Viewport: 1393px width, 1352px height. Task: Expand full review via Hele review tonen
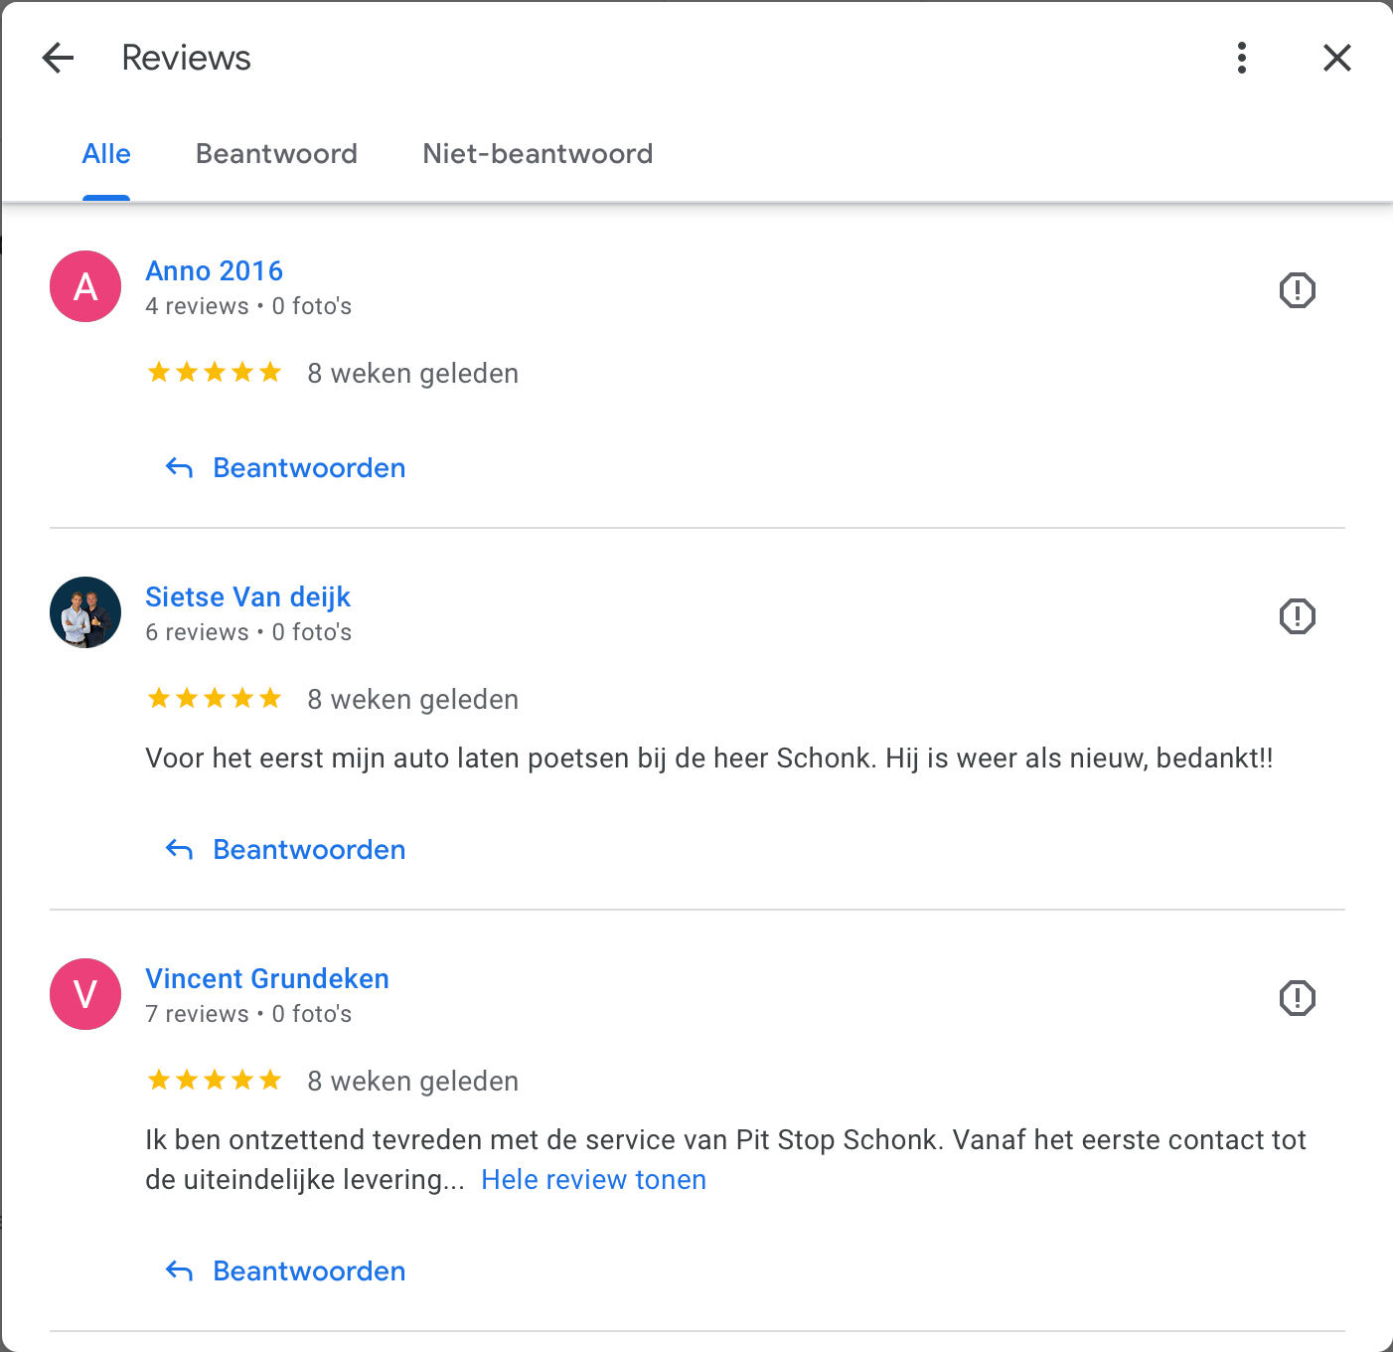(x=593, y=1180)
